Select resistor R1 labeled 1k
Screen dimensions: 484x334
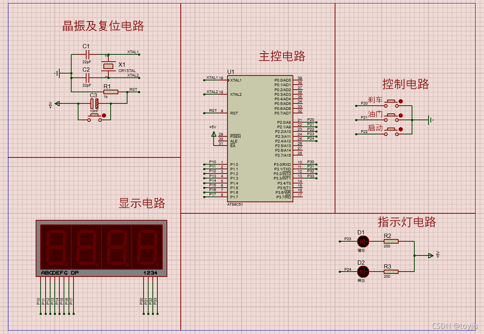click(x=110, y=91)
